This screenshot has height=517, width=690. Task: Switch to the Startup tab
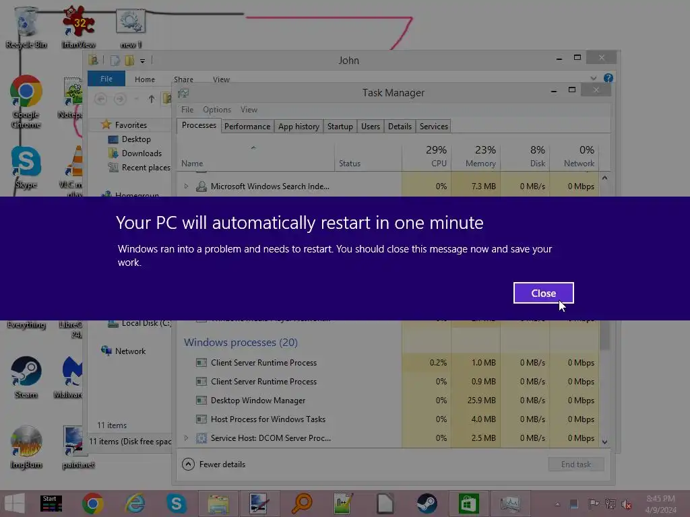point(340,127)
